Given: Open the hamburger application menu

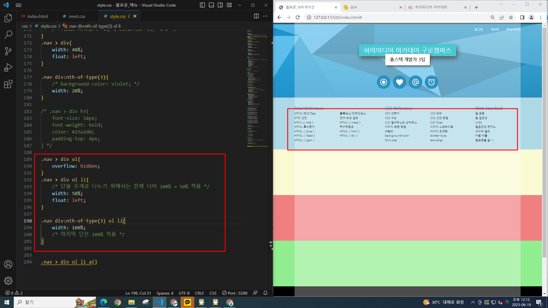Looking at the screenshot, I should coord(19,5).
